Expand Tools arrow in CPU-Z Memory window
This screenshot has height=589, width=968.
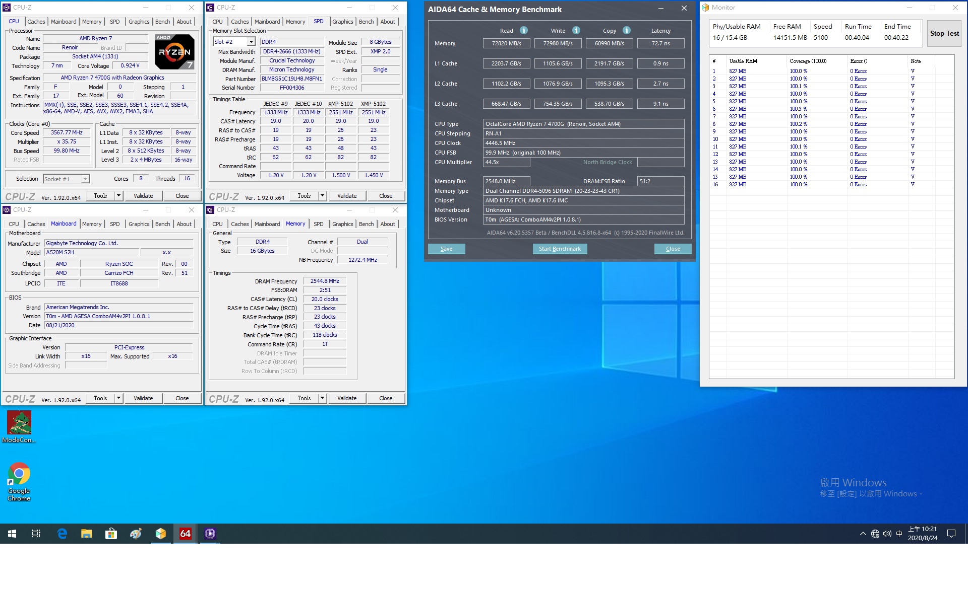(322, 398)
